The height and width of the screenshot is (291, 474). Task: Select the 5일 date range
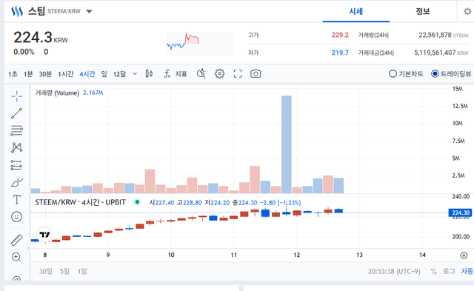coord(64,271)
